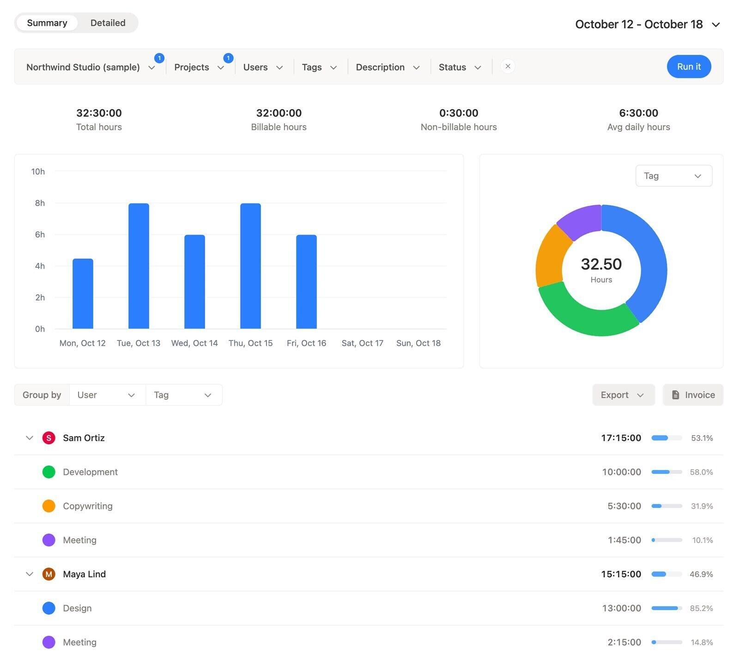Click the orange Copywriting color dot
The image size is (739, 665).
49,506
